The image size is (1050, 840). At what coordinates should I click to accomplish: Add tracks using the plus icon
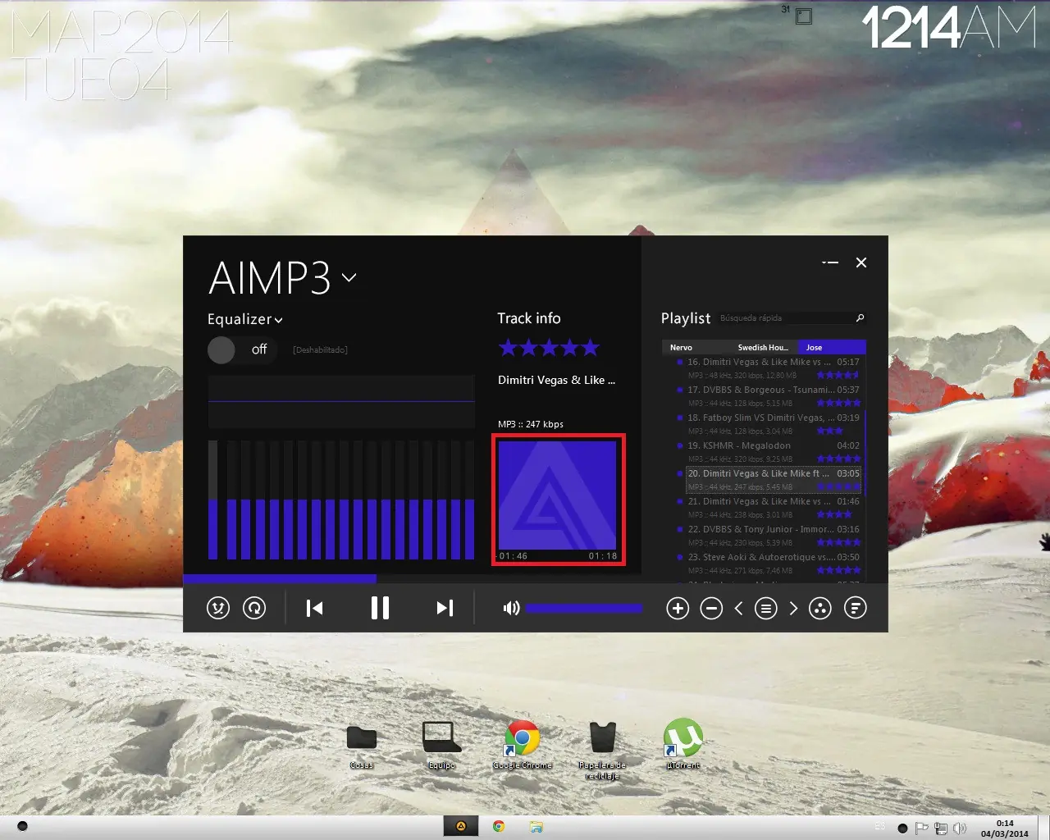678,608
